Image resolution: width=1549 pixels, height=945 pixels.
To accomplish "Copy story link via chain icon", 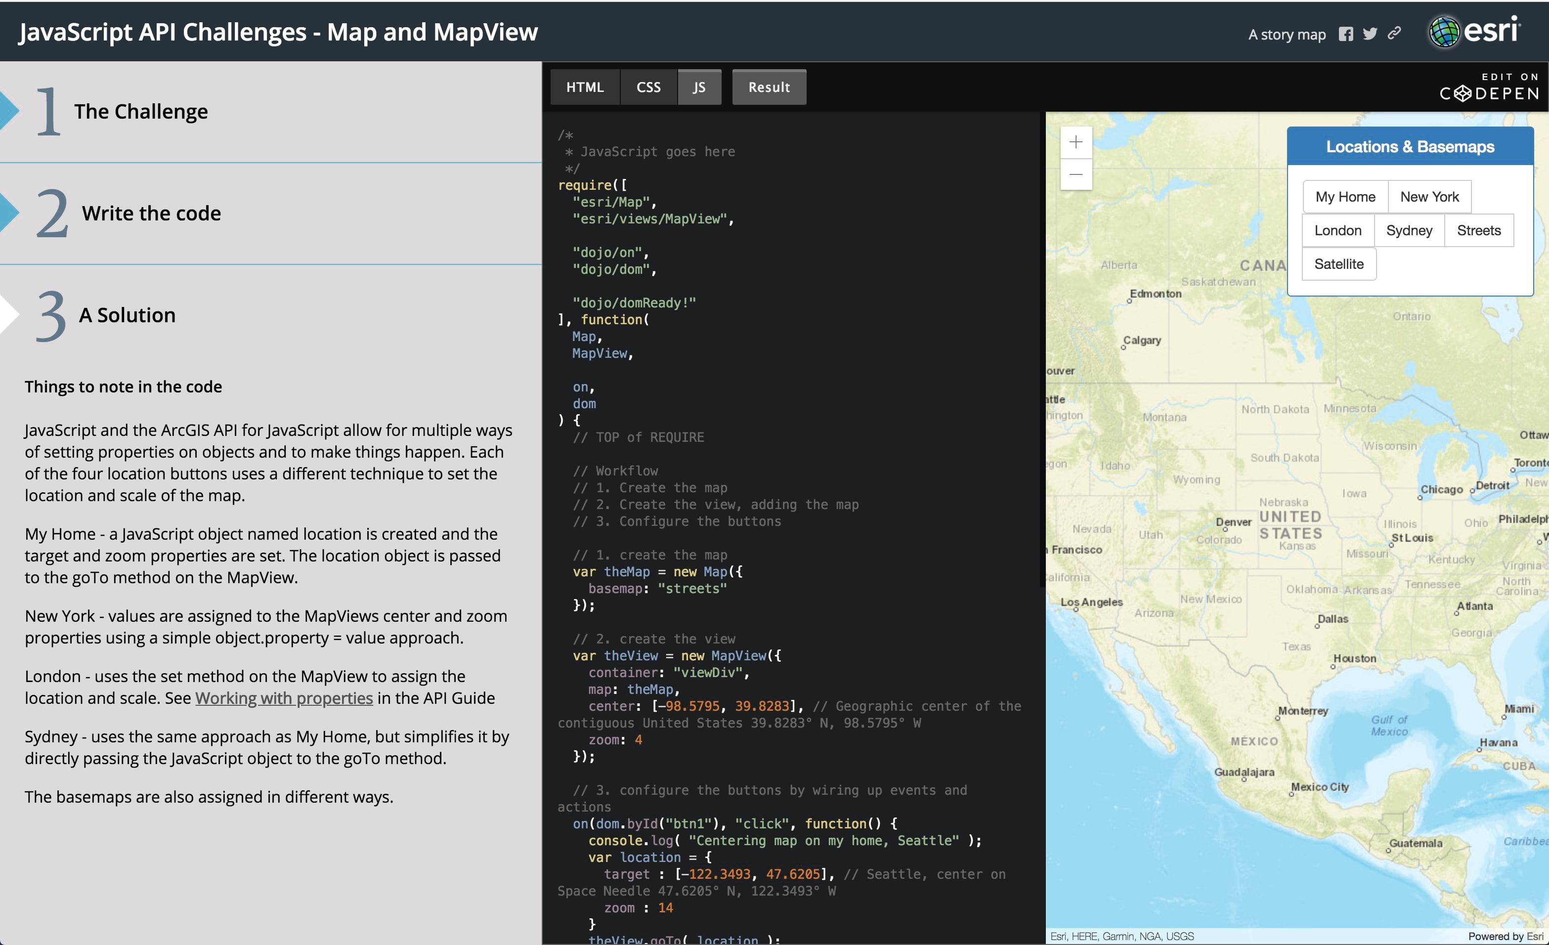I will [x=1394, y=33].
